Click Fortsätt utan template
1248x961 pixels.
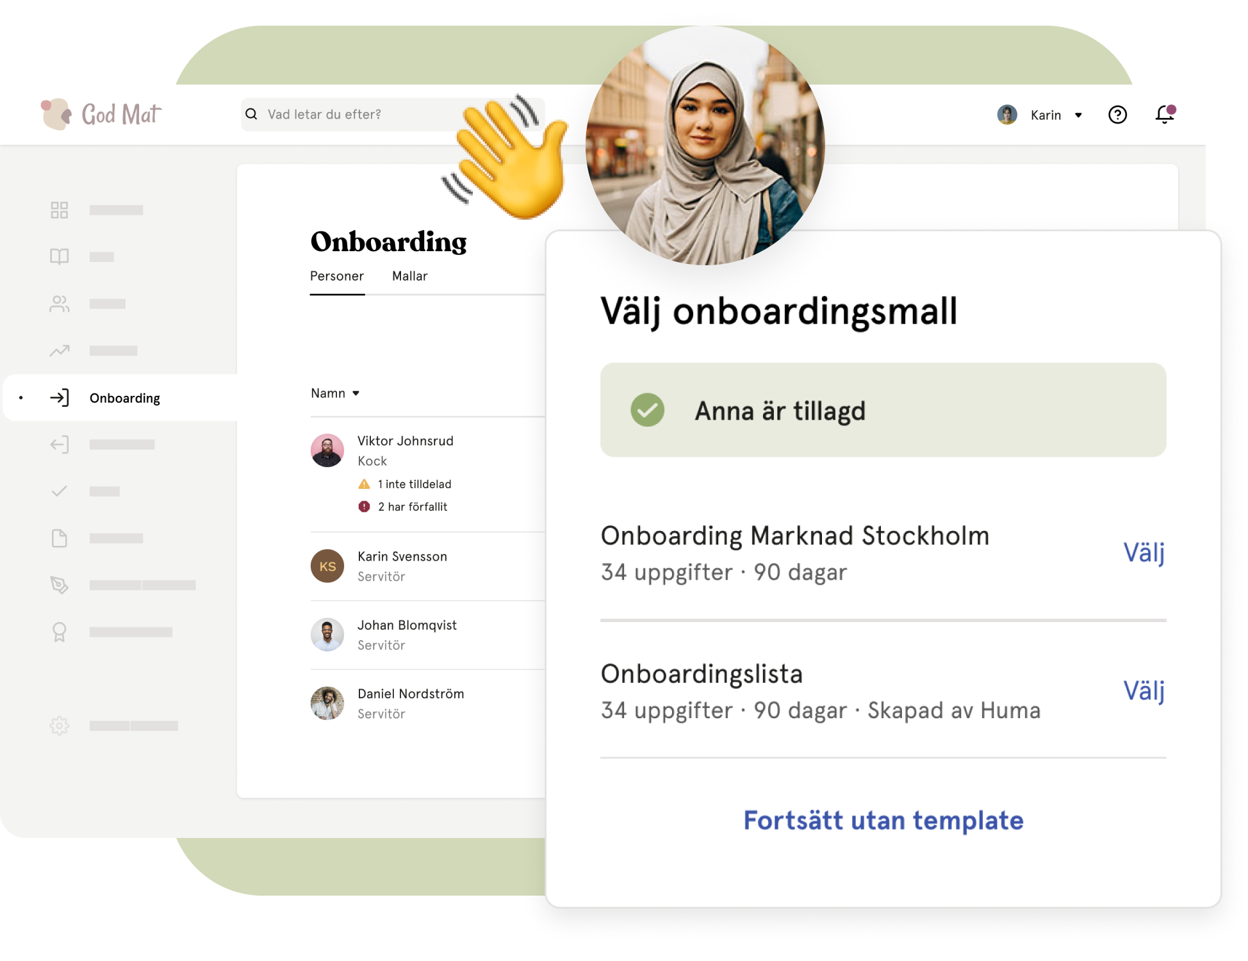[x=883, y=821]
